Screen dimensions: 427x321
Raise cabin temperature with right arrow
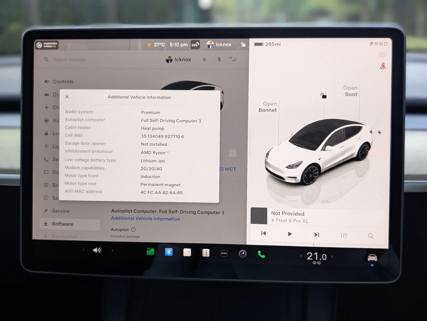tap(332, 256)
